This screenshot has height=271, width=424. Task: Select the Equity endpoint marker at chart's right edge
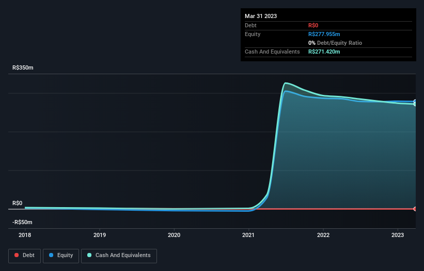click(x=415, y=101)
